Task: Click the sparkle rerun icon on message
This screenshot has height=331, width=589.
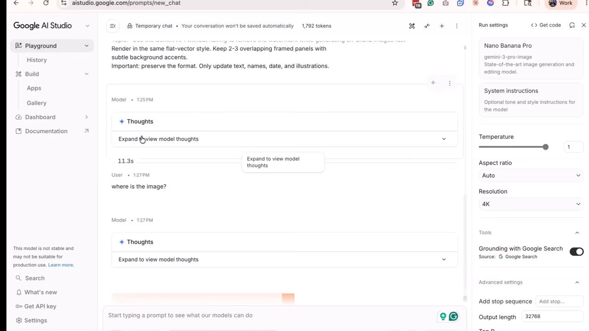Action: click(x=433, y=83)
